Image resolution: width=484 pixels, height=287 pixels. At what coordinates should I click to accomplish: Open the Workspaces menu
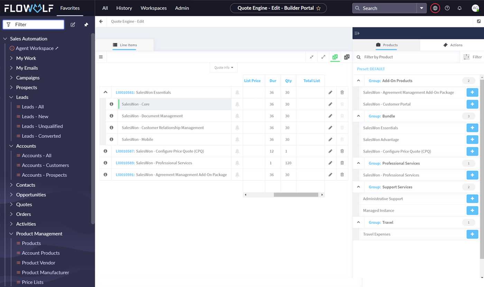[153, 8]
